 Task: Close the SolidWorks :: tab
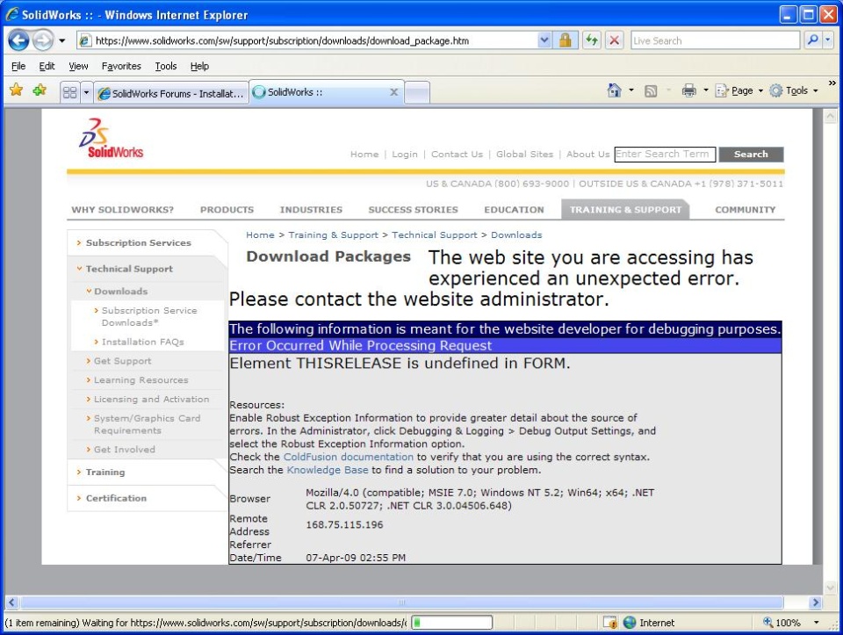pyautogui.click(x=393, y=92)
